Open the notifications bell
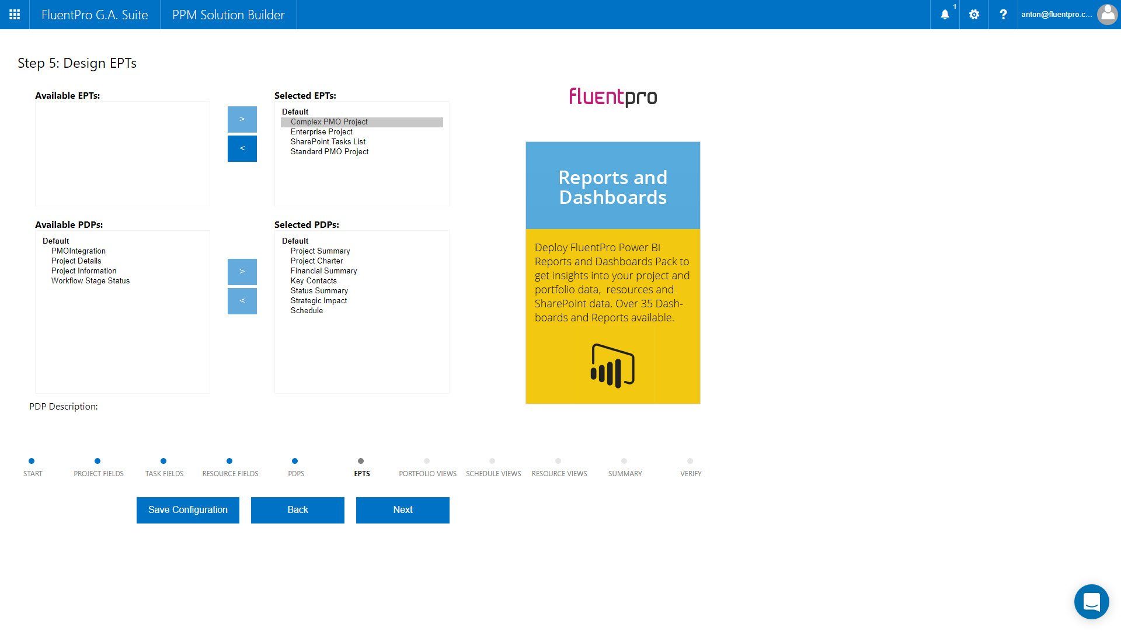Screen dimensions: 1121x631 (x=945, y=15)
